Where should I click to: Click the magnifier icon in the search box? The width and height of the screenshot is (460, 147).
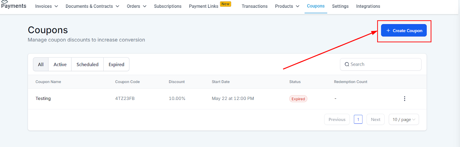coord(347,64)
